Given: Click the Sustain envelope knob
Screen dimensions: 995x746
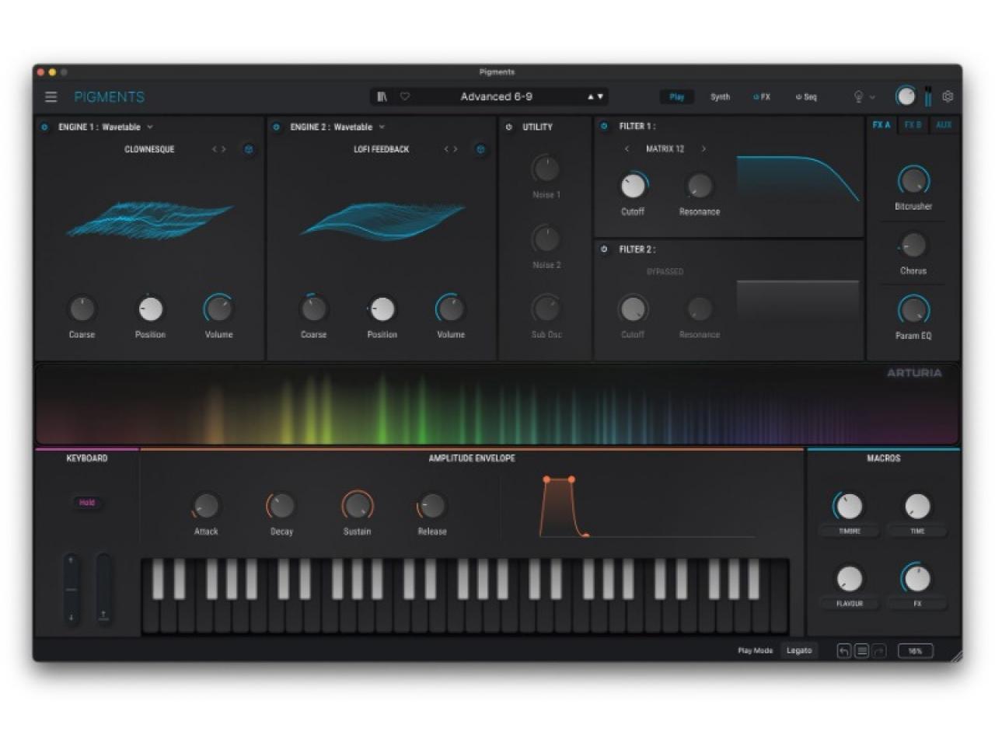Looking at the screenshot, I should pos(358,506).
